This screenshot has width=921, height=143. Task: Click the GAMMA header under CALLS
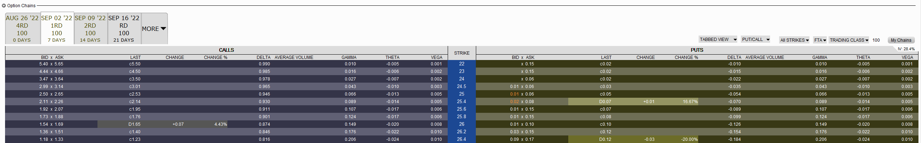coord(349,57)
